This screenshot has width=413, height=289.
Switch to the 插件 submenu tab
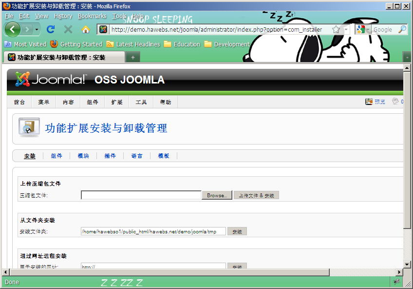point(110,156)
